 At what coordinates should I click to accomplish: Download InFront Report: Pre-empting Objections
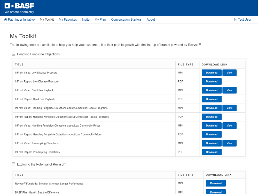(x=212, y=152)
